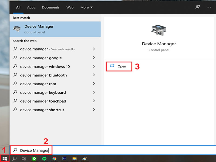The width and height of the screenshot is (216, 162).
Task: Open the feedback icon in search header
Action: click(198, 7)
